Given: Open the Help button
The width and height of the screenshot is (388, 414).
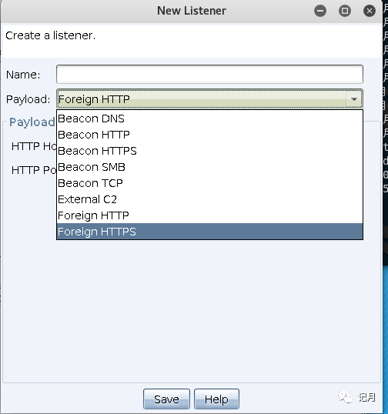Looking at the screenshot, I should point(216,399).
